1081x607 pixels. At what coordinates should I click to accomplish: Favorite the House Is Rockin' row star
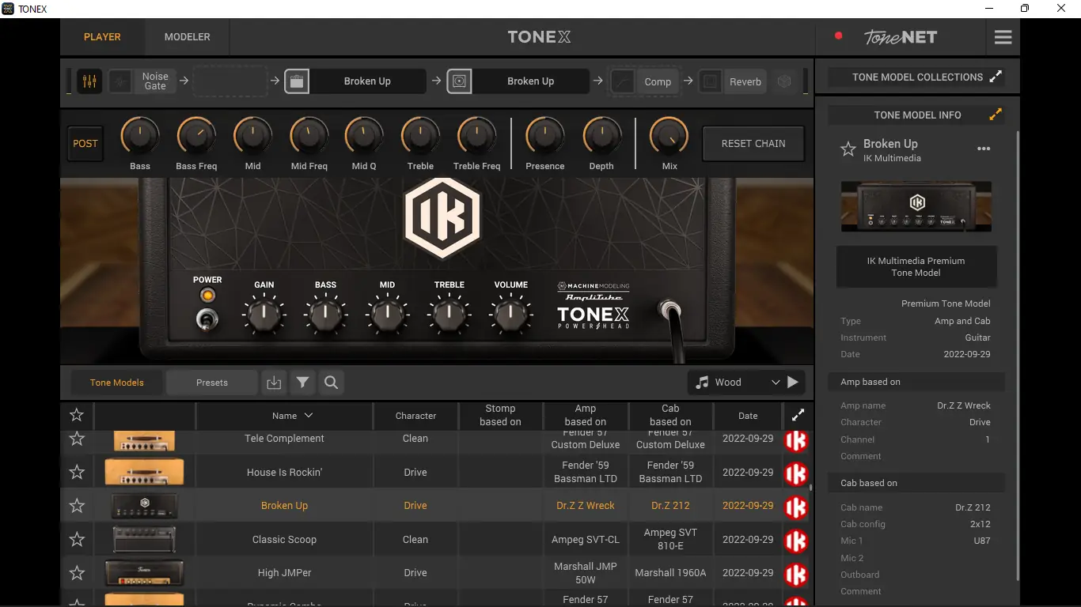pyautogui.click(x=77, y=473)
